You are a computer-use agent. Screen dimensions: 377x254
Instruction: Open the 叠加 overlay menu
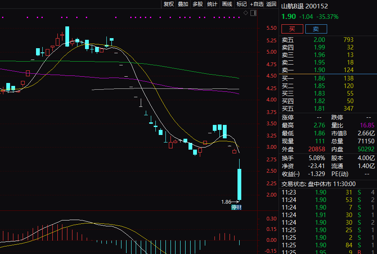pyautogui.click(x=183, y=4)
